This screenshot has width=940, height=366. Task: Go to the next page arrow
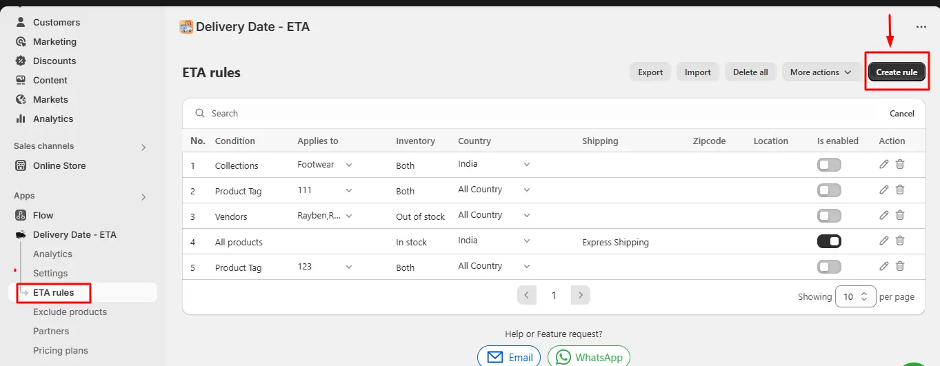[x=581, y=295]
